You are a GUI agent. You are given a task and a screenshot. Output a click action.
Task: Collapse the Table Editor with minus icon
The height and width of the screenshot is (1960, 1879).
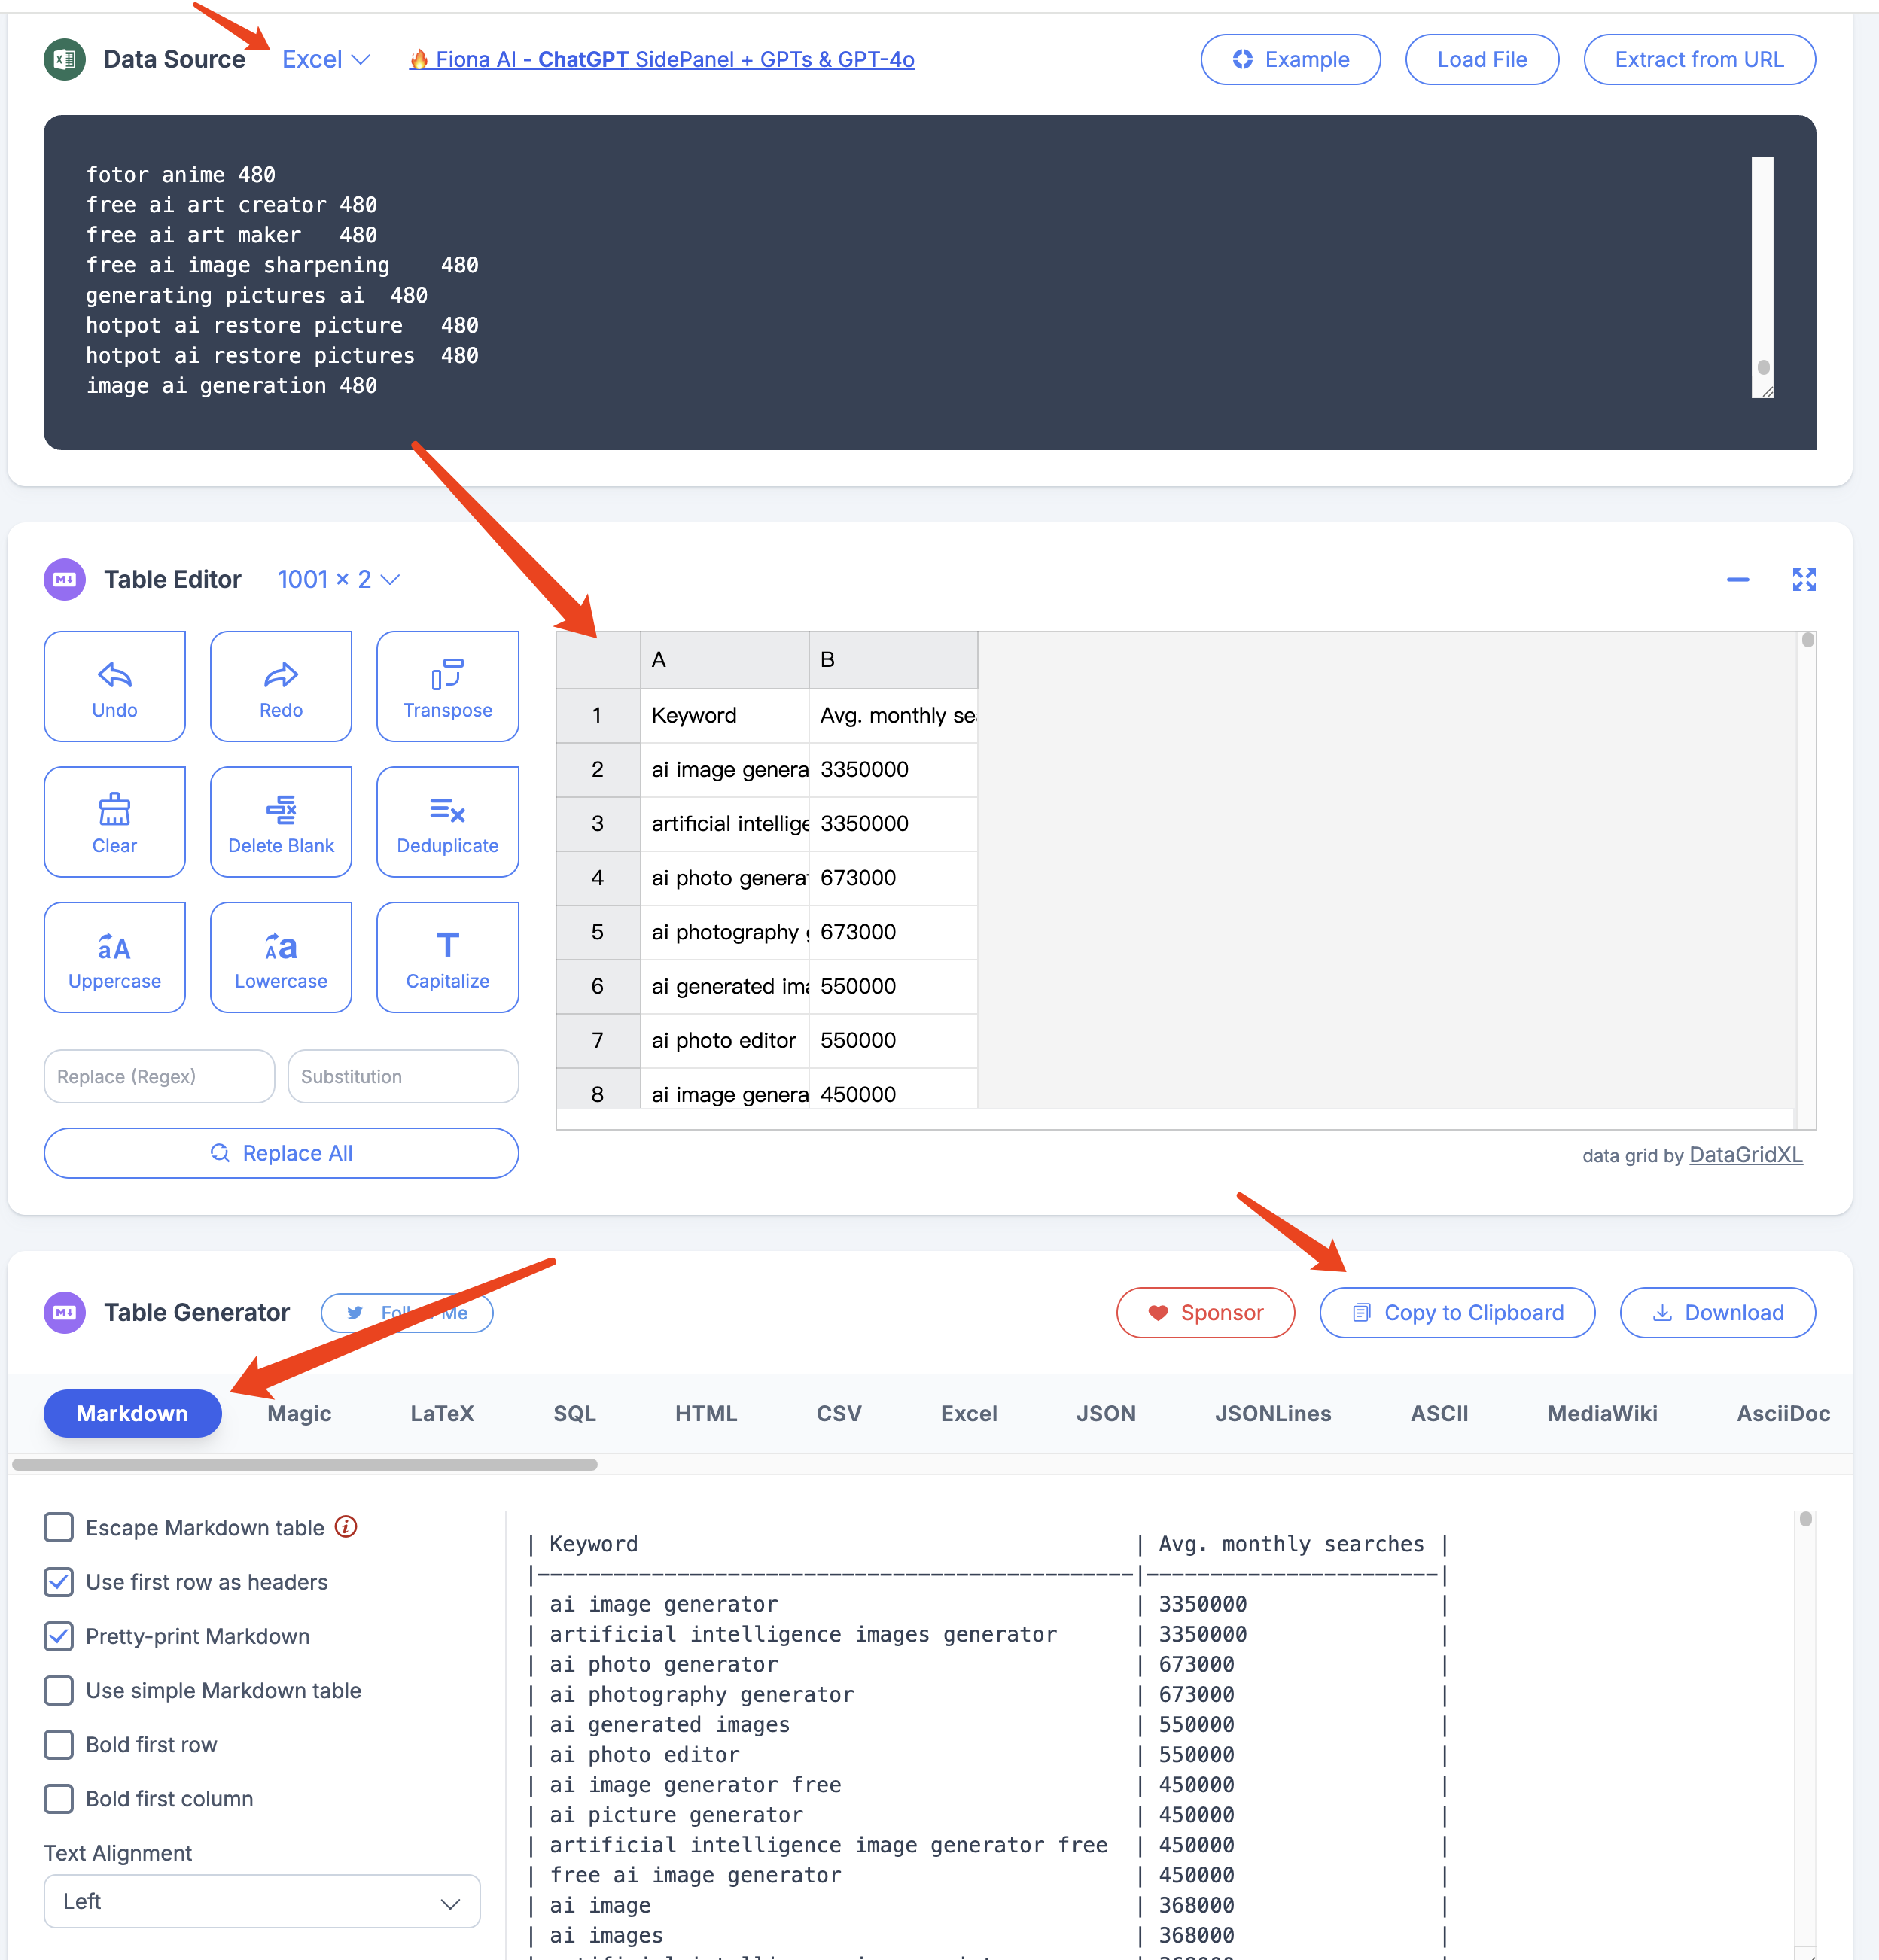1738,580
